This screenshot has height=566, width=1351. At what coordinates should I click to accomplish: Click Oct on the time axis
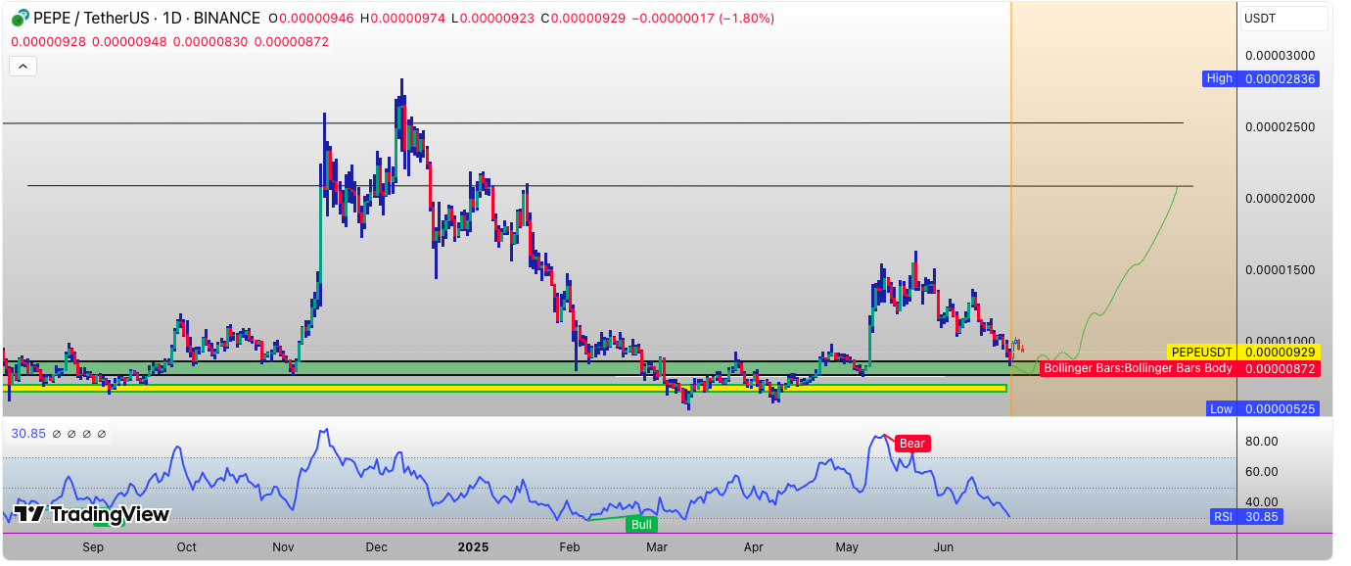186,547
